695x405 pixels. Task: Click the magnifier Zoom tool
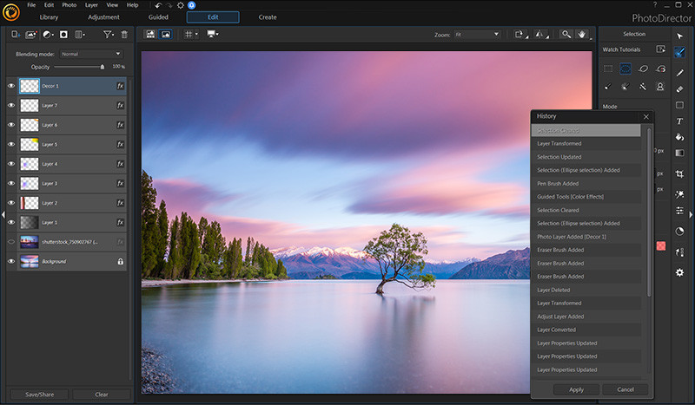tap(566, 35)
